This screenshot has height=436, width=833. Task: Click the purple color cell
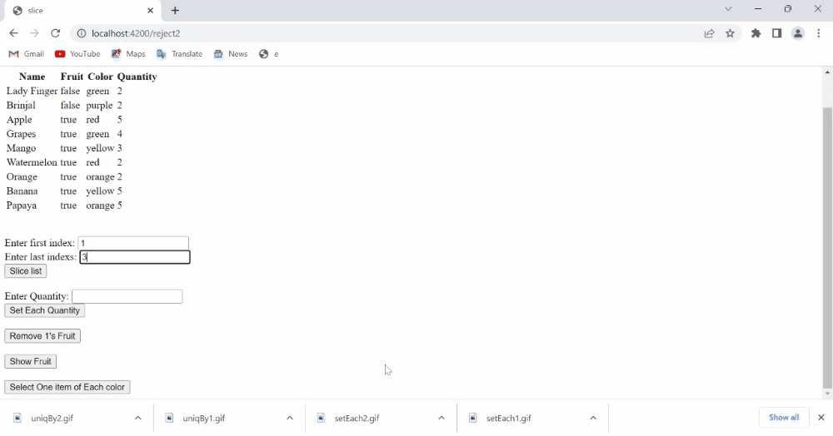tap(99, 106)
